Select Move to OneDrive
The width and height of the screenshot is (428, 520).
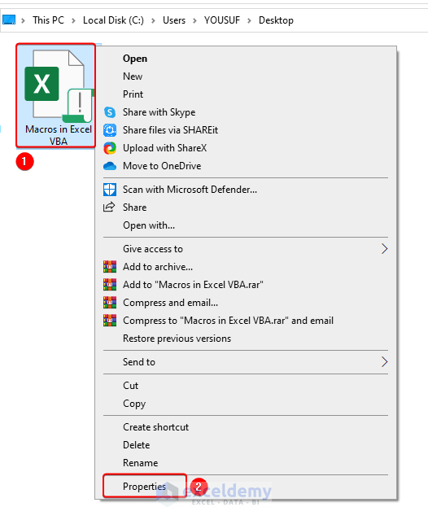[162, 166]
